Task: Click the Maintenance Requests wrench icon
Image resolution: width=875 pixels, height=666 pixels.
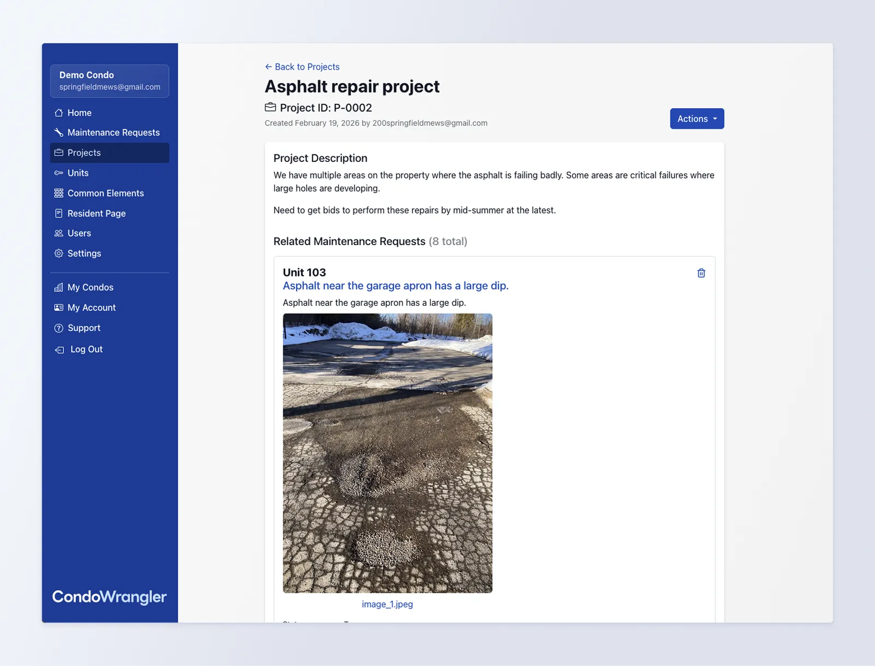Action: coord(59,132)
